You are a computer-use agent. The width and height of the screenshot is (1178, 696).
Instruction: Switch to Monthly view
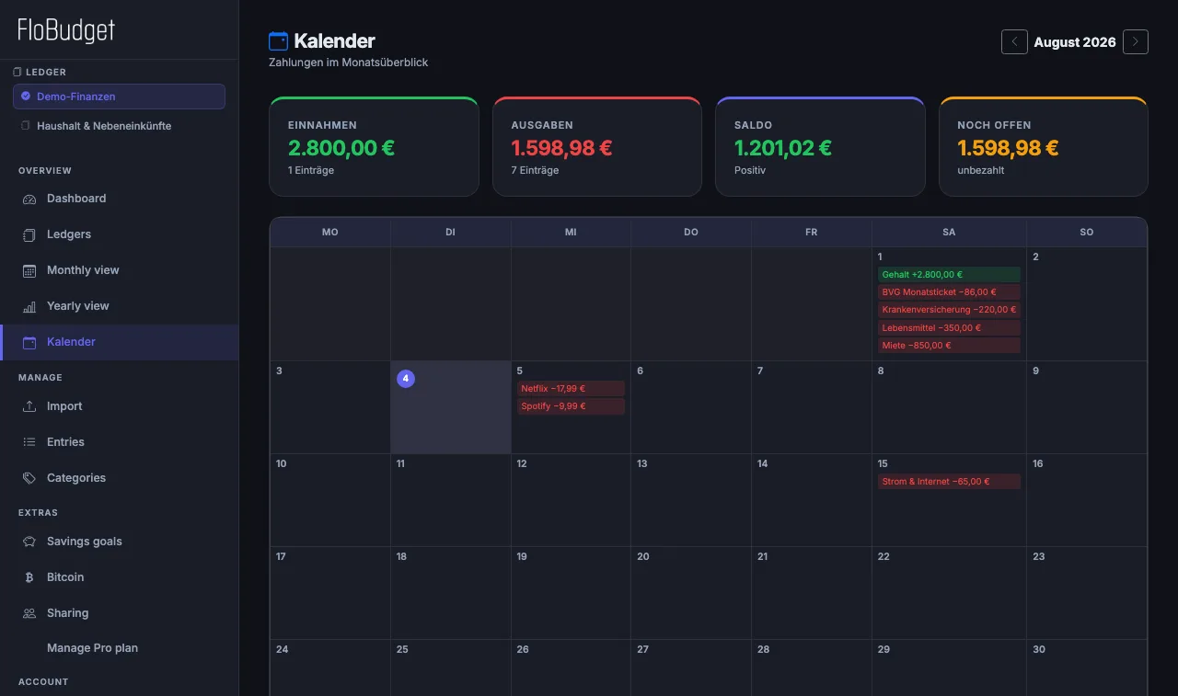[x=120, y=270]
